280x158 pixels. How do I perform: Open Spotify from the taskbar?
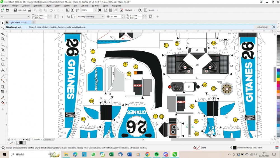coord(157,154)
